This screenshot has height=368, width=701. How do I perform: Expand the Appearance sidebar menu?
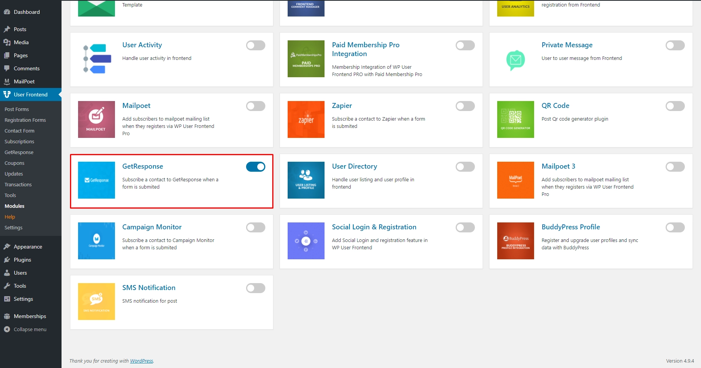coord(28,247)
